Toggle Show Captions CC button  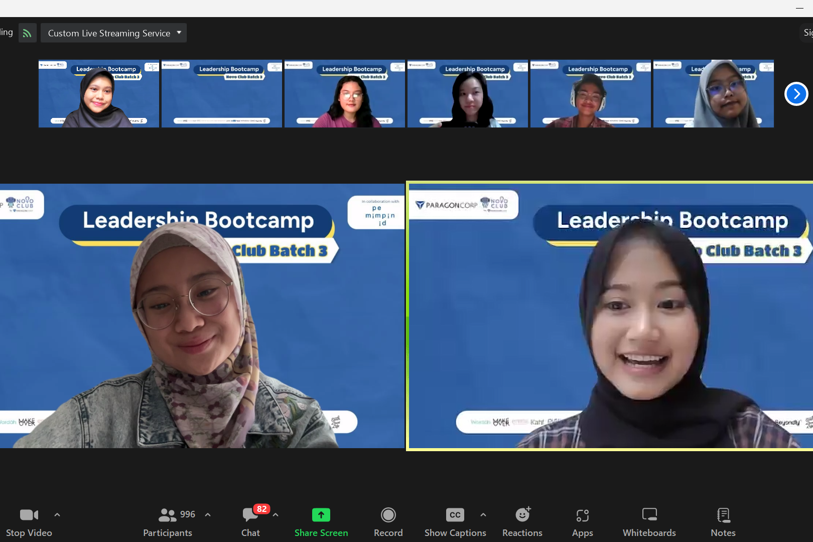click(x=455, y=522)
